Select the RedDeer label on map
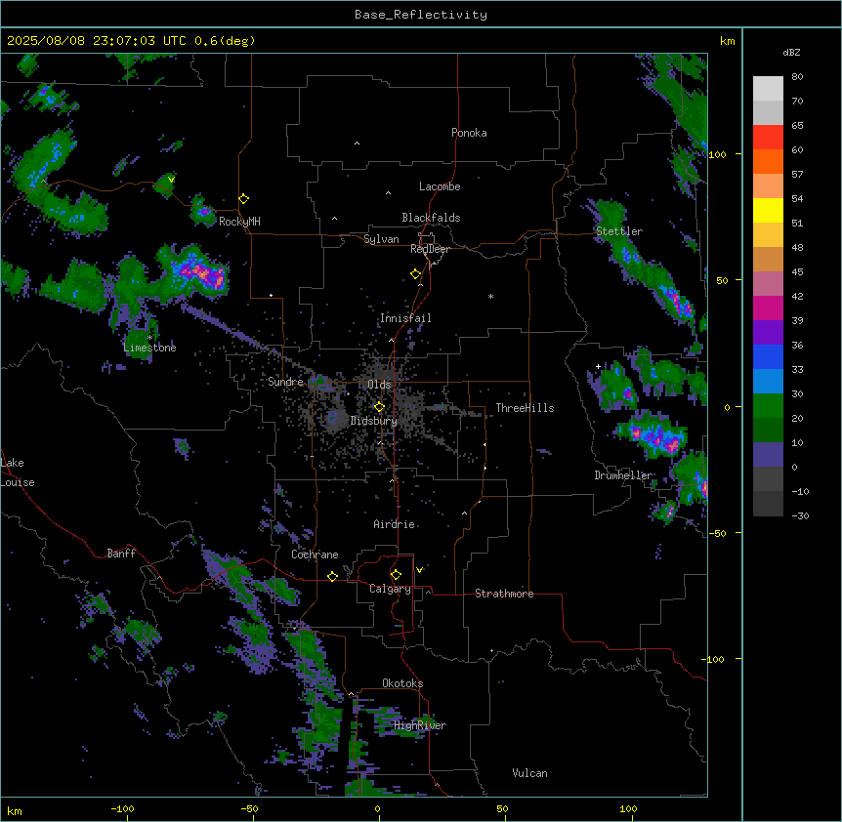This screenshot has height=822, width=842. [430, 249]
